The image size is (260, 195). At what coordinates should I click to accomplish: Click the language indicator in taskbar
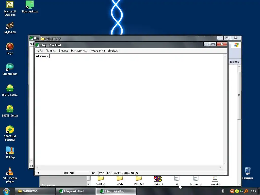pyautogui.click(x=223, y=191)
